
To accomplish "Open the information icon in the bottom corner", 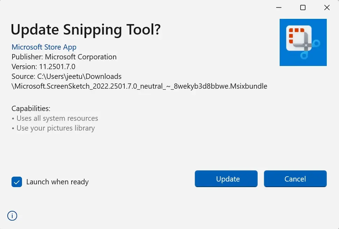I will (x=12, y=216).
